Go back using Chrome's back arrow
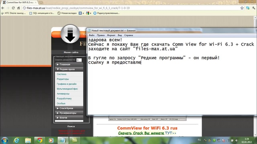Viewport: 257px width, 144px height. point(3,8)
